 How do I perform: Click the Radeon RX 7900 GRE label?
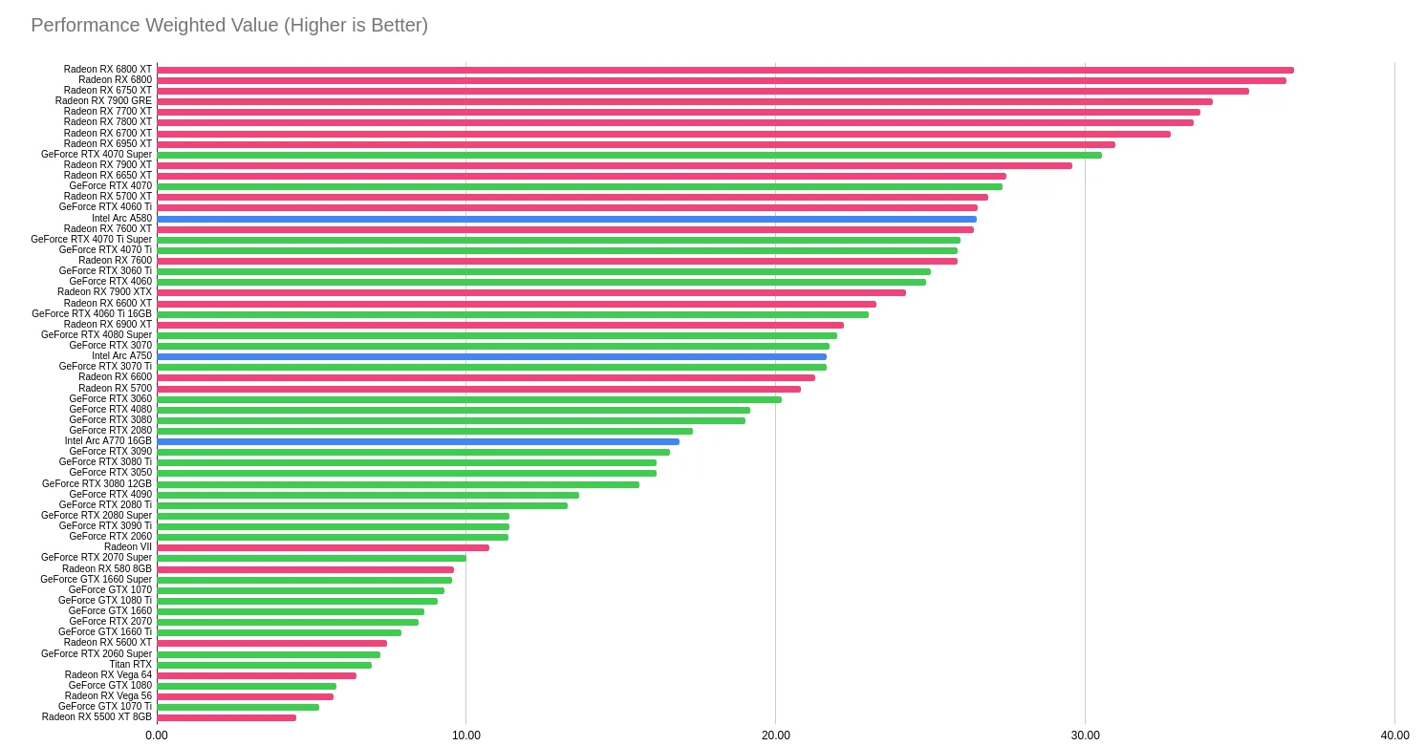point(103,101)
